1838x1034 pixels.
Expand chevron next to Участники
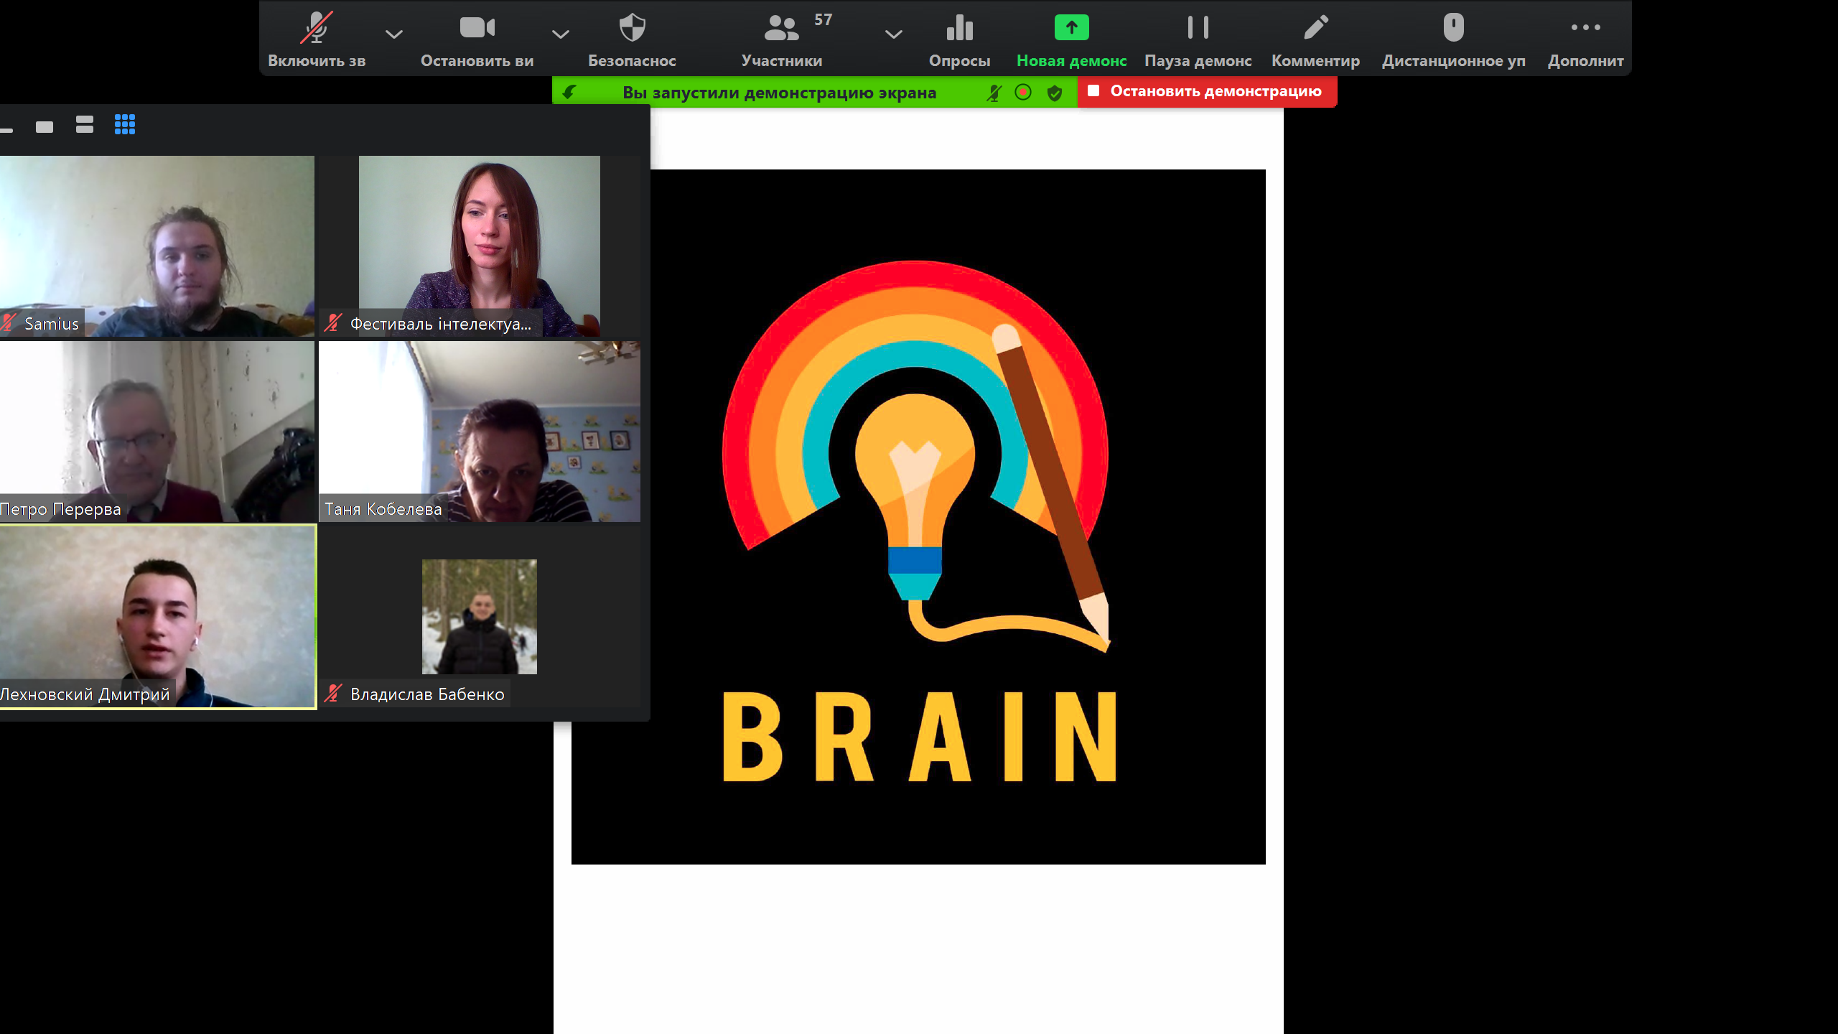click(x=893, y=34)
